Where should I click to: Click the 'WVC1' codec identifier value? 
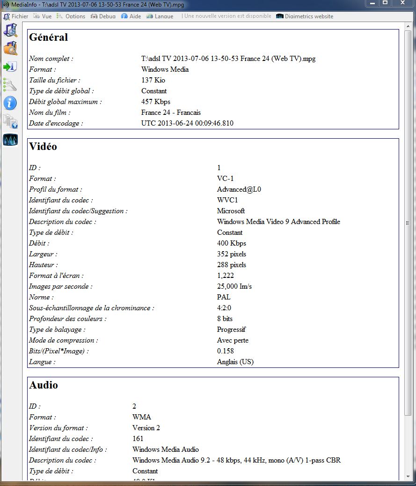[227, 200]
